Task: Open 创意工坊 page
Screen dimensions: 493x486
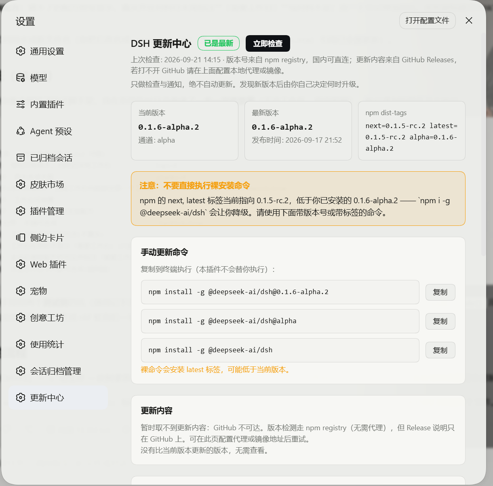Action: coord(58,318)
